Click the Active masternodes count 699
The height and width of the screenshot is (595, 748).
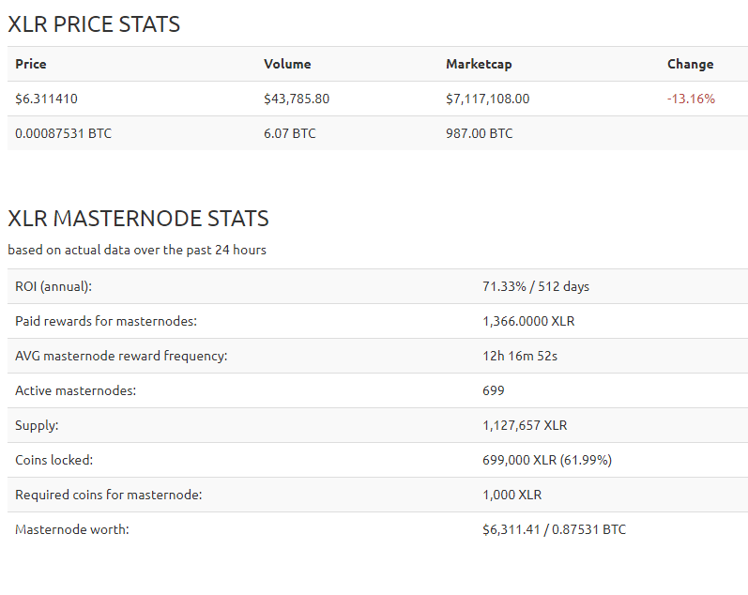pyautogui.click(x=494, y=390)
